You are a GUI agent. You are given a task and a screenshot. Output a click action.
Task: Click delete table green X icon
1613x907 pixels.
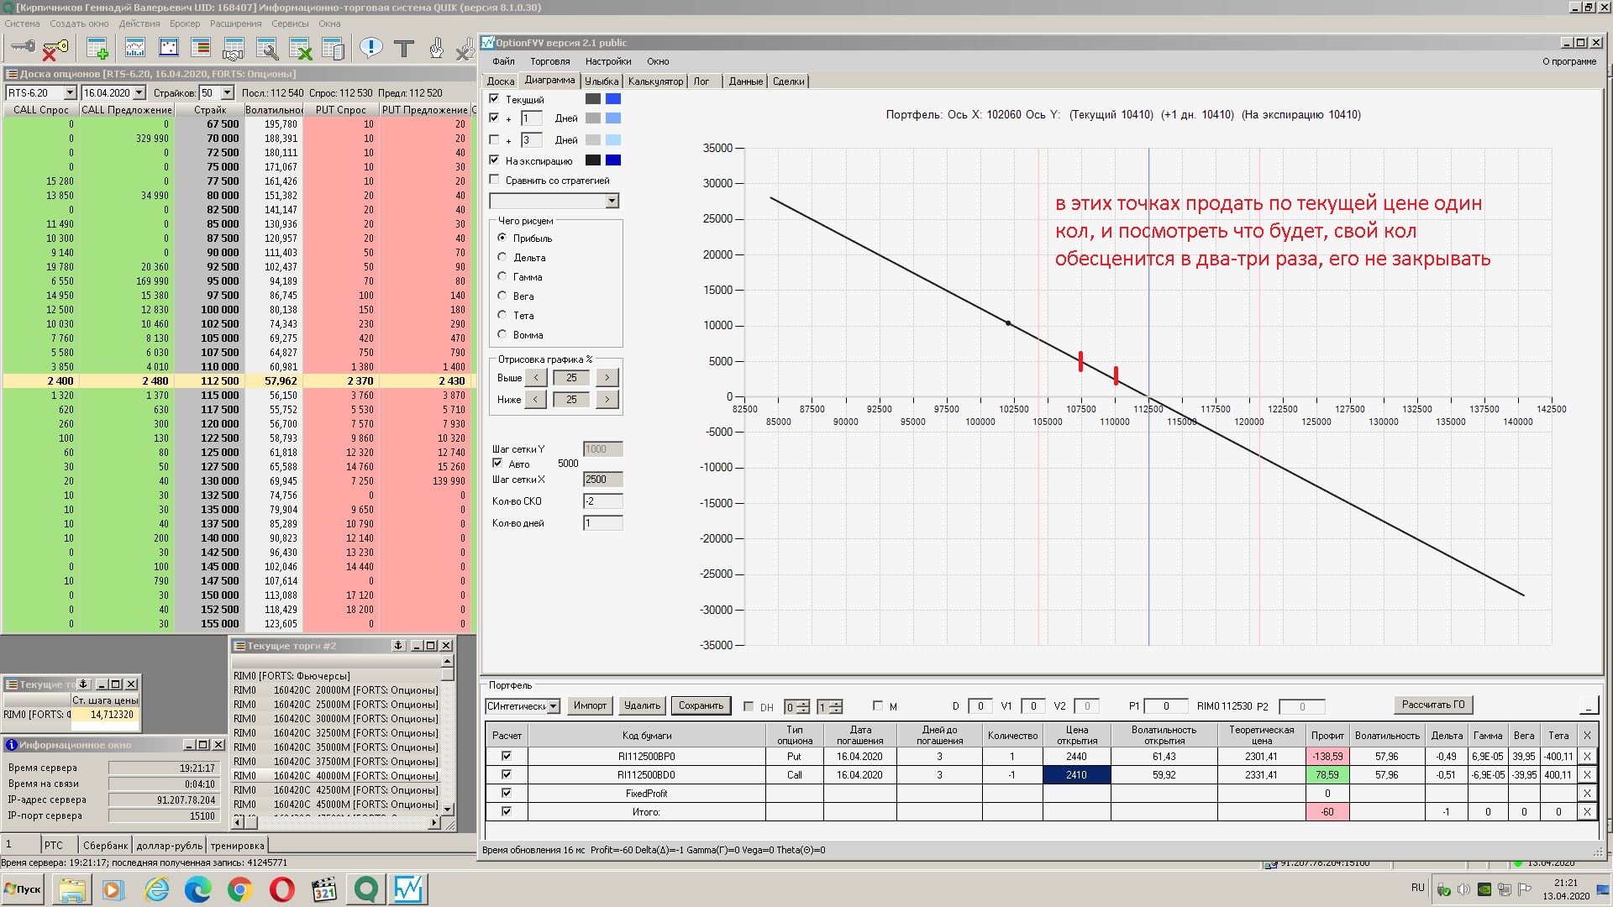tap(301, 50)
